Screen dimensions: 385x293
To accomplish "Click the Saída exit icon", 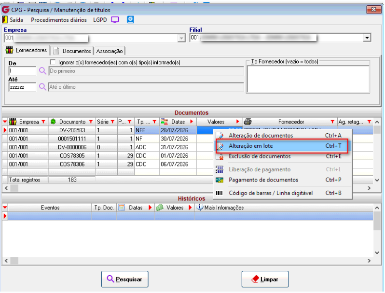I will [x=5, y=20].
